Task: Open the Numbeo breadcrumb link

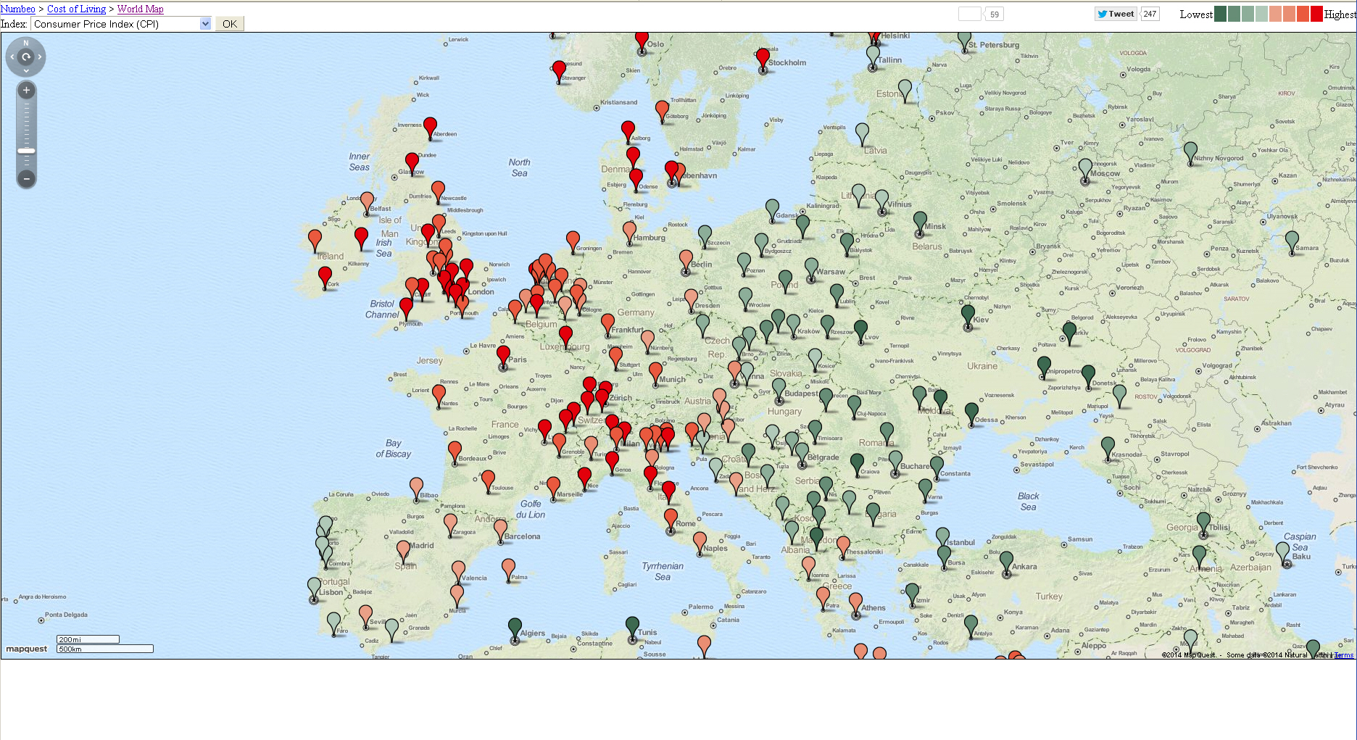Action: (x=18, y=9)
